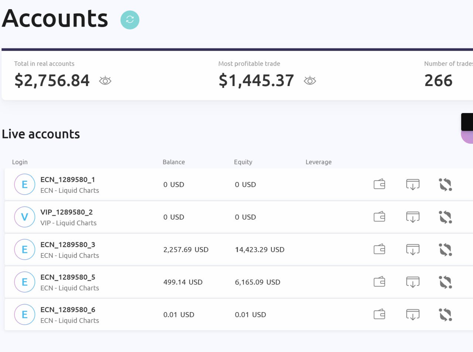Click balance value 2,257.69 USD
473x352 pixels.
click(186, 250)
